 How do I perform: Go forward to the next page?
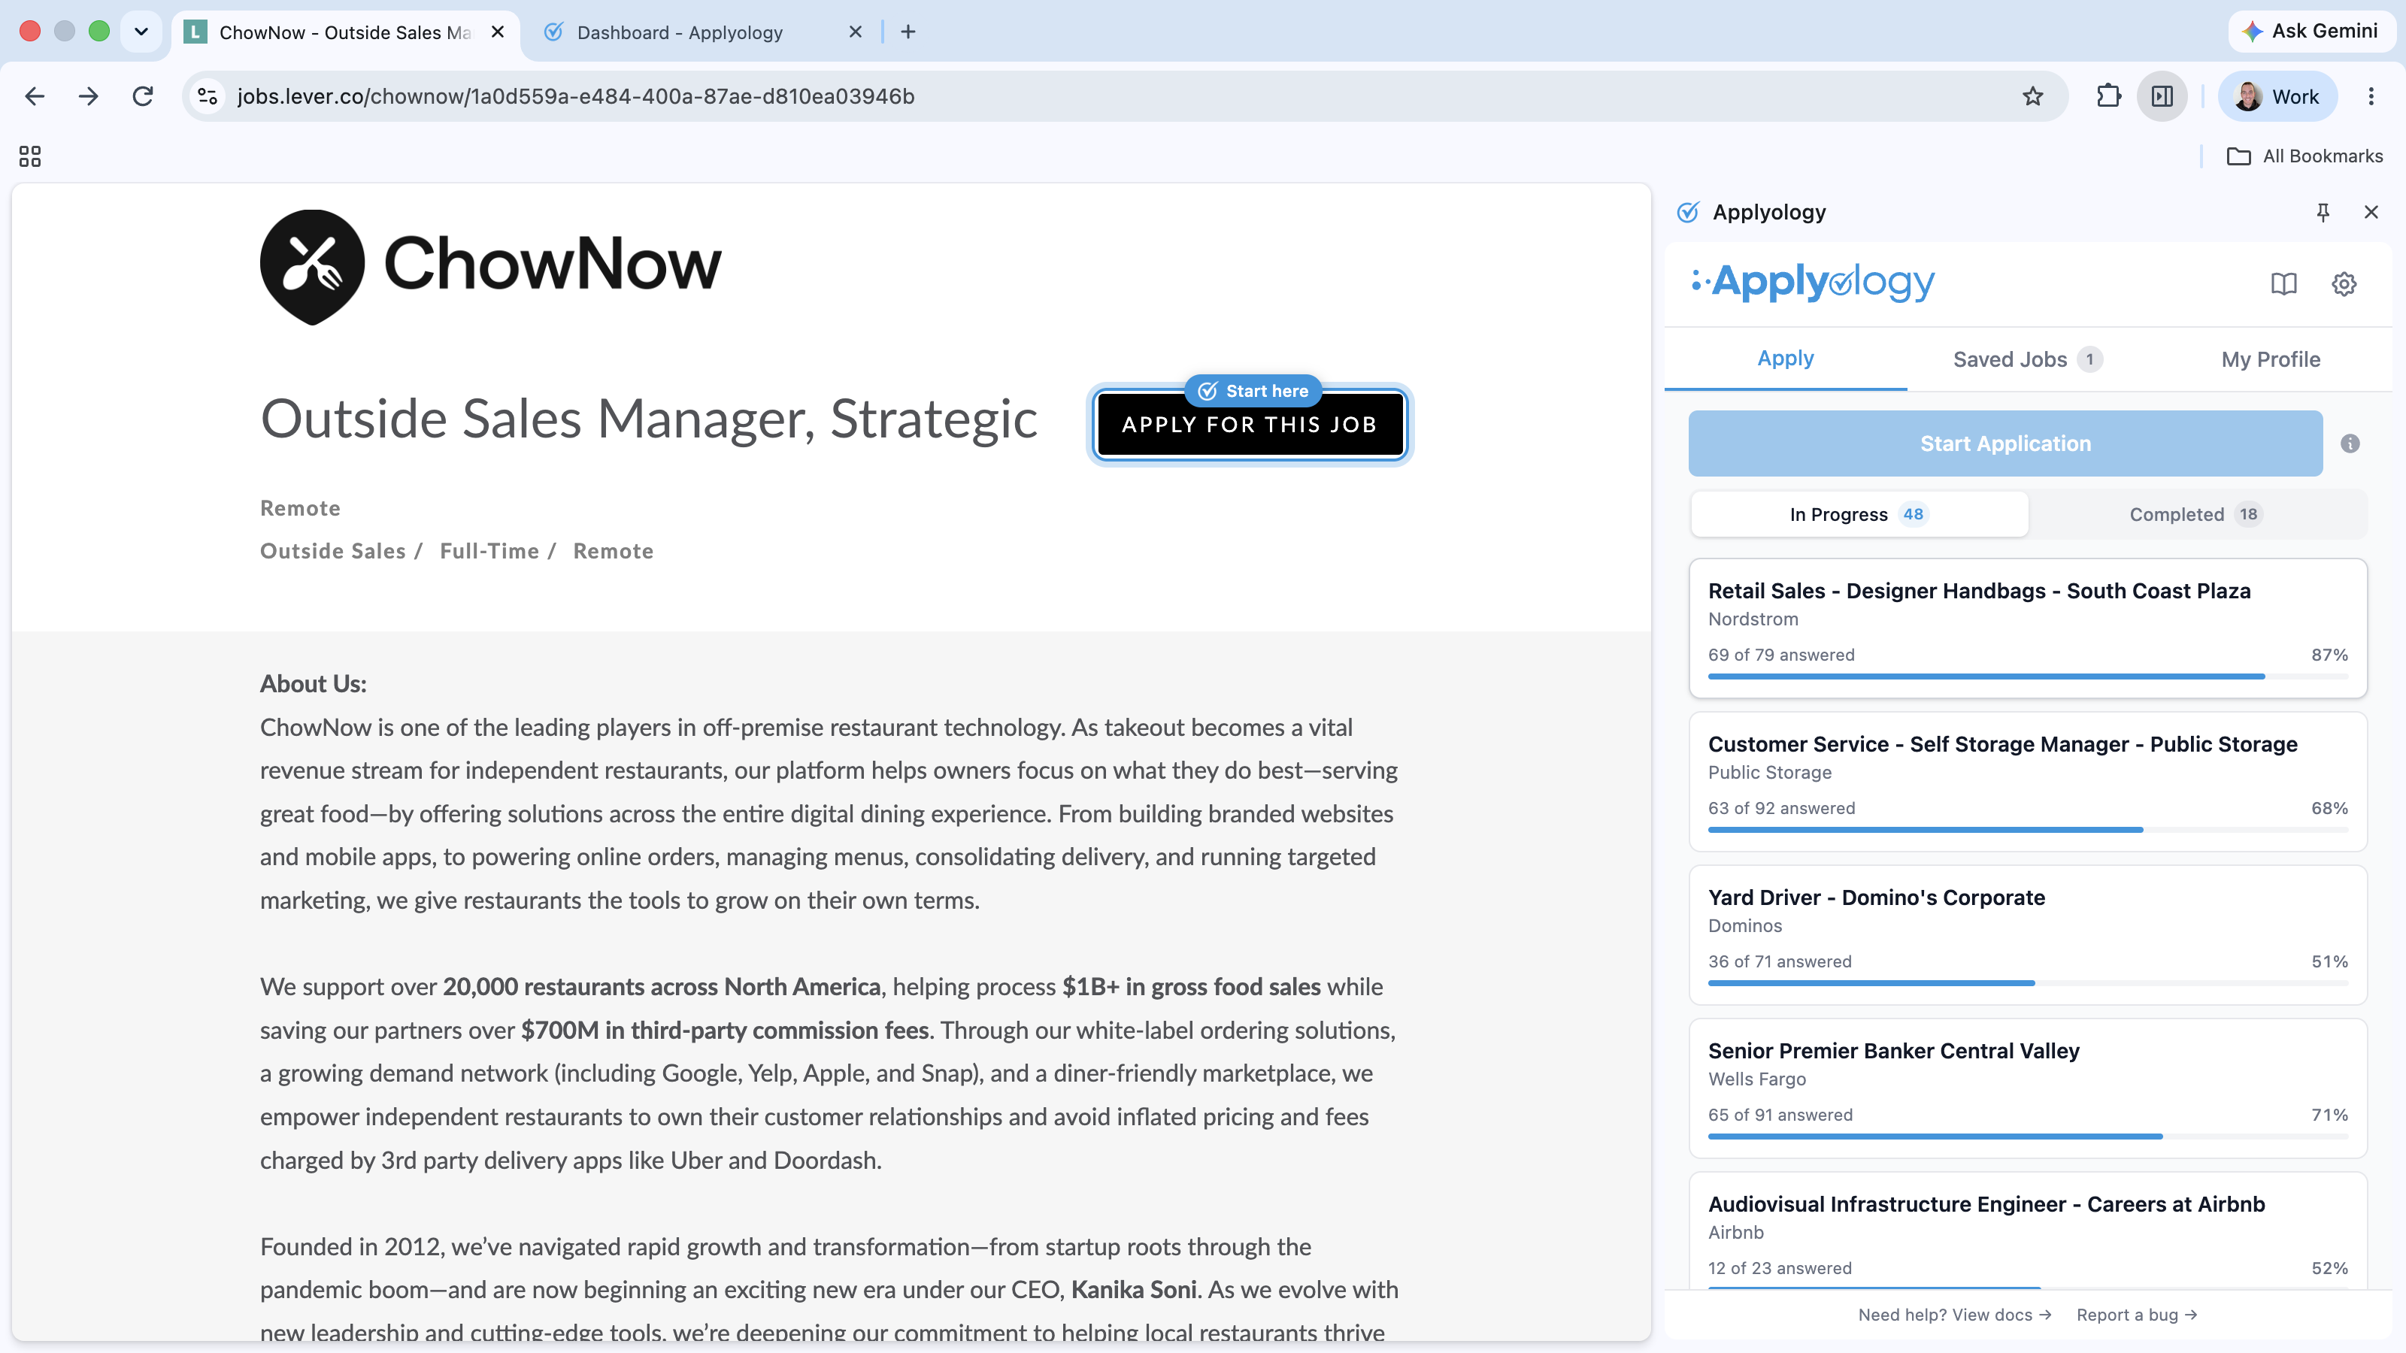click(89, 96)
